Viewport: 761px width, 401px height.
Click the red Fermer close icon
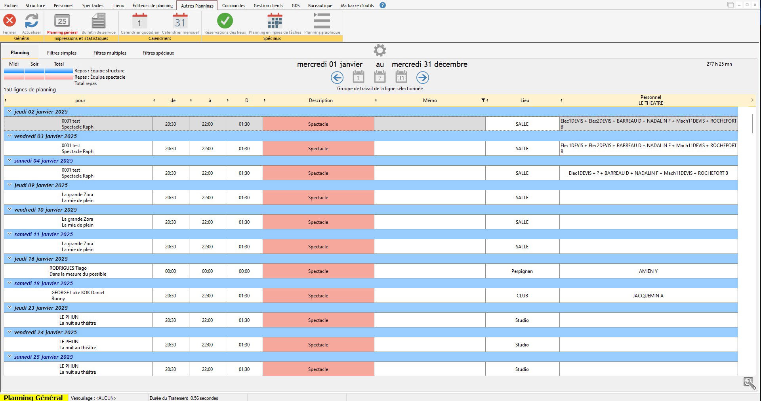[x=10, y=21]
